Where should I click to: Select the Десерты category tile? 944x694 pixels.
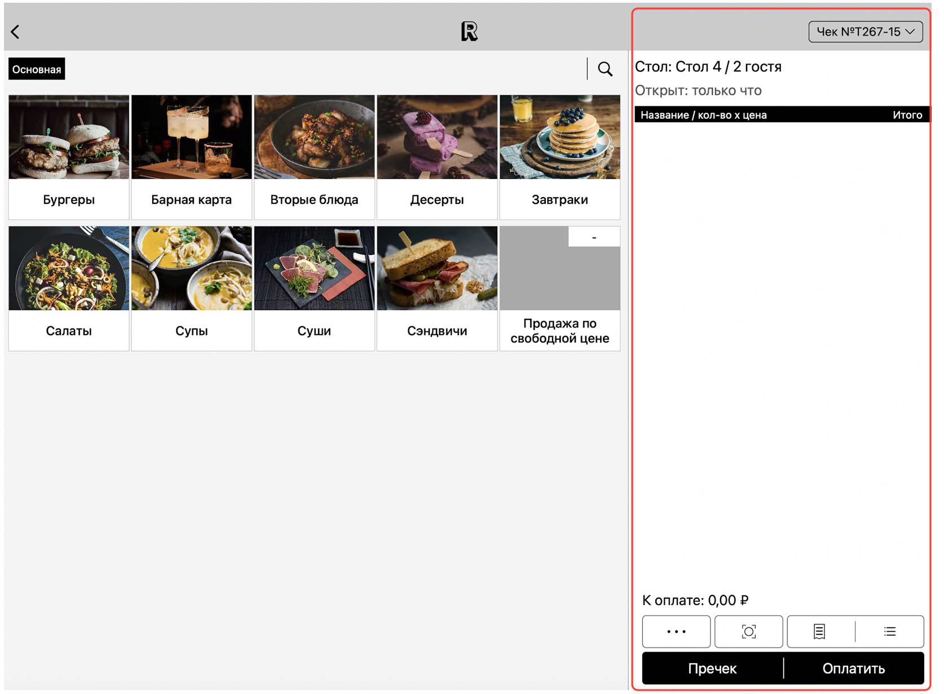[x=437, y=157]
